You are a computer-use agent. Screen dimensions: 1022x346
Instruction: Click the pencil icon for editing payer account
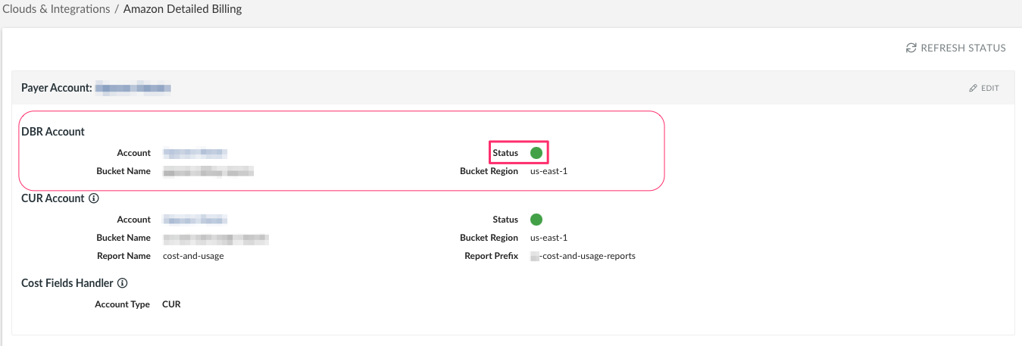point(974,89)
